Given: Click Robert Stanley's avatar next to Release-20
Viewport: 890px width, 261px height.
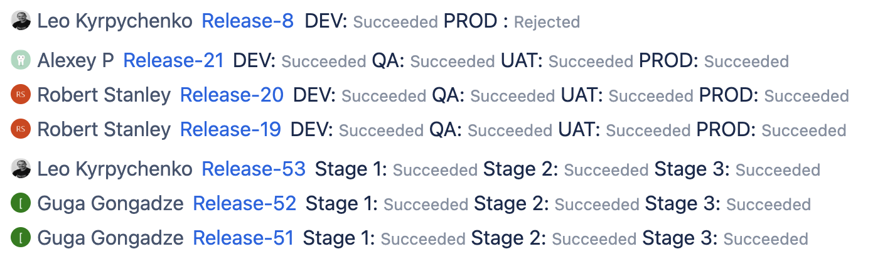Looking at the screenshot, I should pyautogui.click(x=21, y=95).
